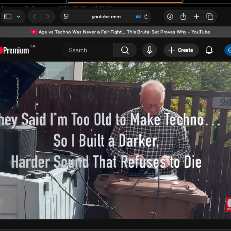Open the account avatar menu
Viewport: 231px width, 231px height.
tap(228, 50)
